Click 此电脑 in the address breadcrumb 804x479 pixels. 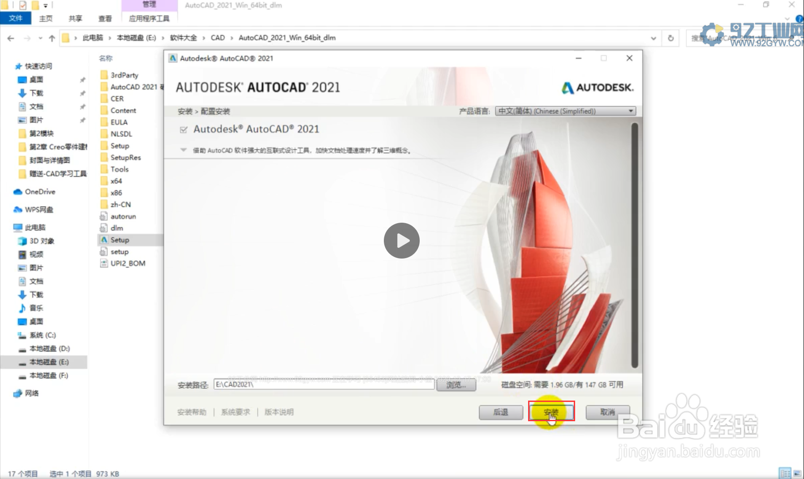tap(93, 38)
